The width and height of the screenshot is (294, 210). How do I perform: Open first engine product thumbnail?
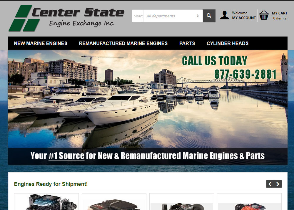(x=46, y=202)
